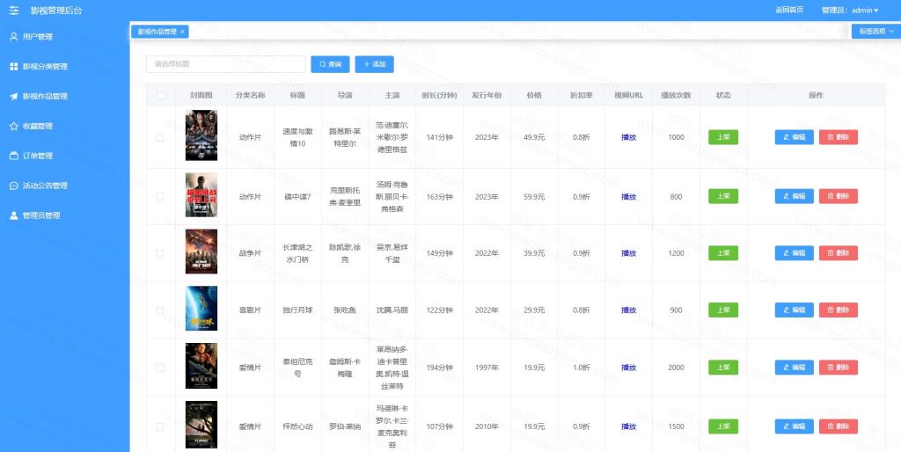Delete the 独行月球 row
This screenshot has height=452, width=901.
[839, 310]
